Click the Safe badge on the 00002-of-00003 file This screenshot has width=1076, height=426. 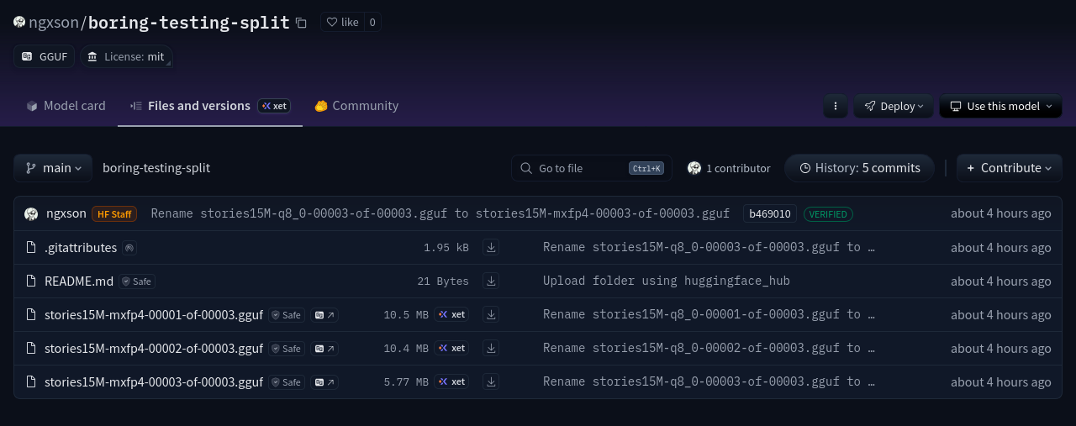pos(287,349)
